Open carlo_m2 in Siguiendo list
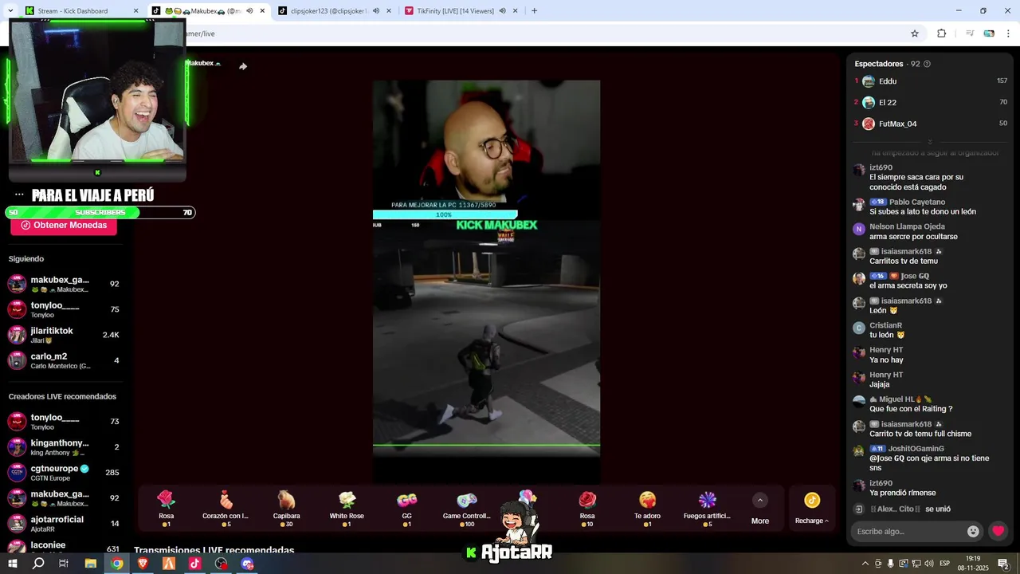Screen dimensions: 1020x574 (x=64, y=360)
